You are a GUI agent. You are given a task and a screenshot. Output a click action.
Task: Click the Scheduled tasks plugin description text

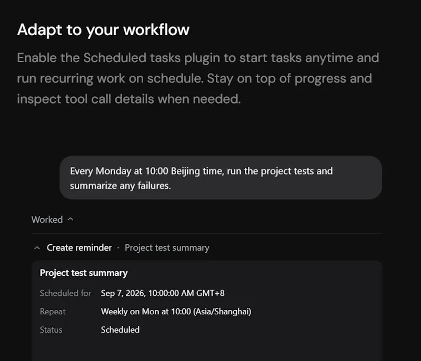198,78
